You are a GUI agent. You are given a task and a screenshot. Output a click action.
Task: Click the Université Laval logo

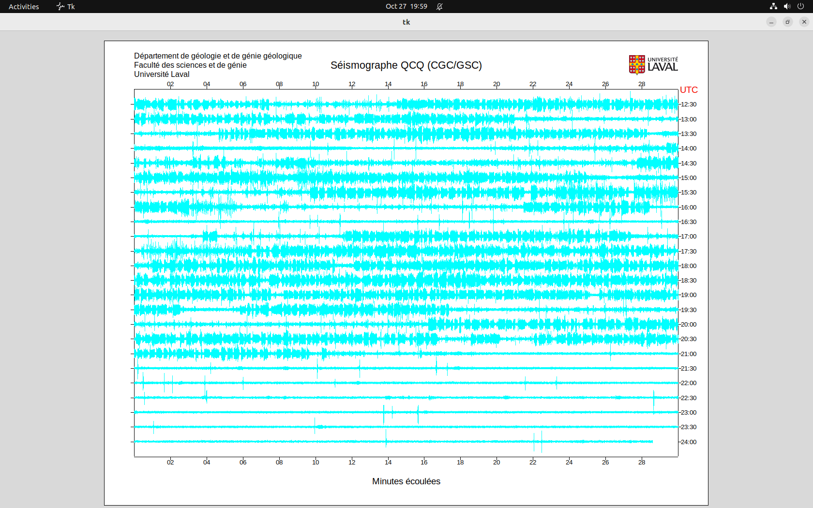(653, 64)
